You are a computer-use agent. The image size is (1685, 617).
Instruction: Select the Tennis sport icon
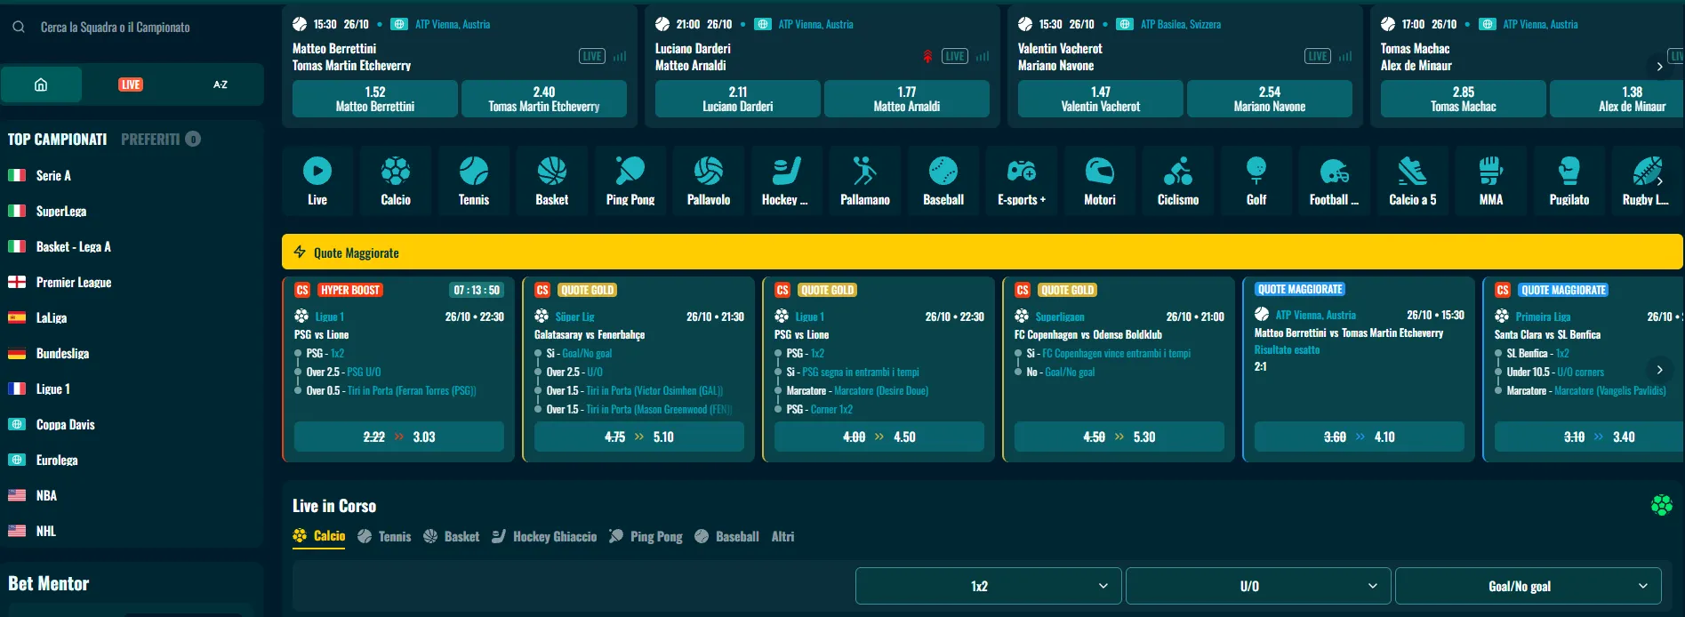pyautogui.click(x=474, y=171)
